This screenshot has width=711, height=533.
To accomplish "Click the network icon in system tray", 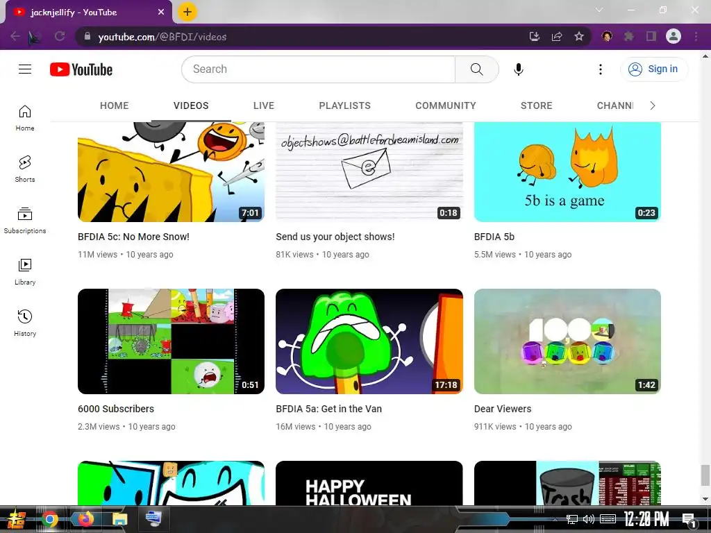I will tap(572, 519).
